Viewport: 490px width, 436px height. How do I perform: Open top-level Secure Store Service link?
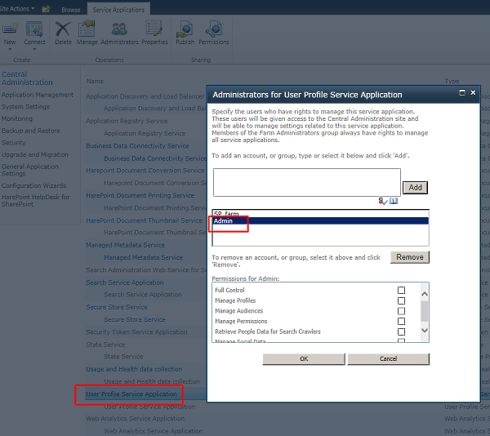(117, 307)
